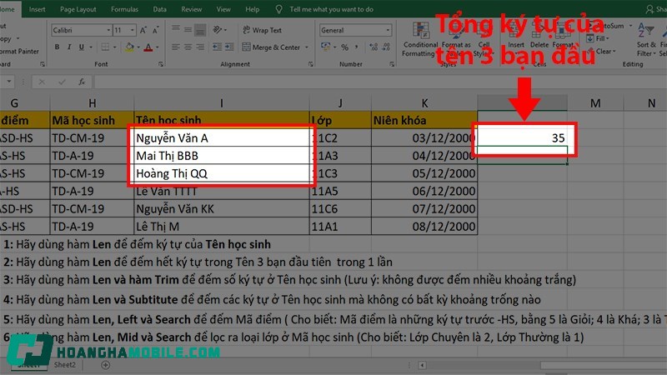Switch to the Sheet2 worksheet tab
The width and height of the screenshot is (667, 375).
(x=65, y=365)
